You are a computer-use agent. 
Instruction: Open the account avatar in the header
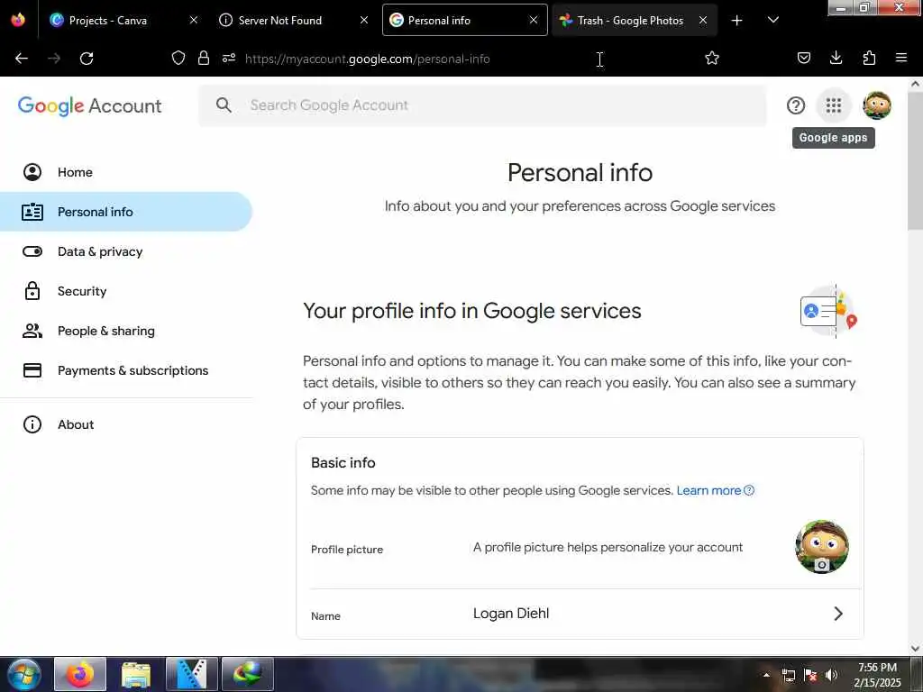point(876,105)
